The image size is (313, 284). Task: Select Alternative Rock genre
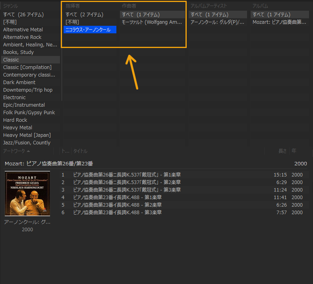(31, 37)
